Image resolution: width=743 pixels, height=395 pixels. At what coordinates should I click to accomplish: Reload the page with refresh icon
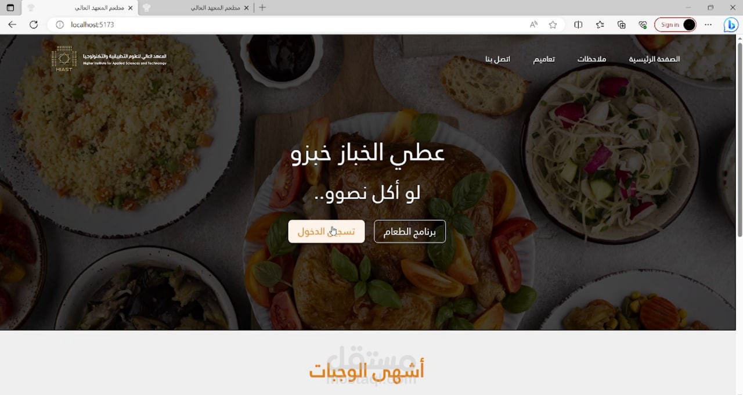coord(34,24)
